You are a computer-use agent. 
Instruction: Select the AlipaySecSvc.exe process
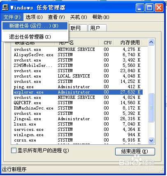[78, 55]
